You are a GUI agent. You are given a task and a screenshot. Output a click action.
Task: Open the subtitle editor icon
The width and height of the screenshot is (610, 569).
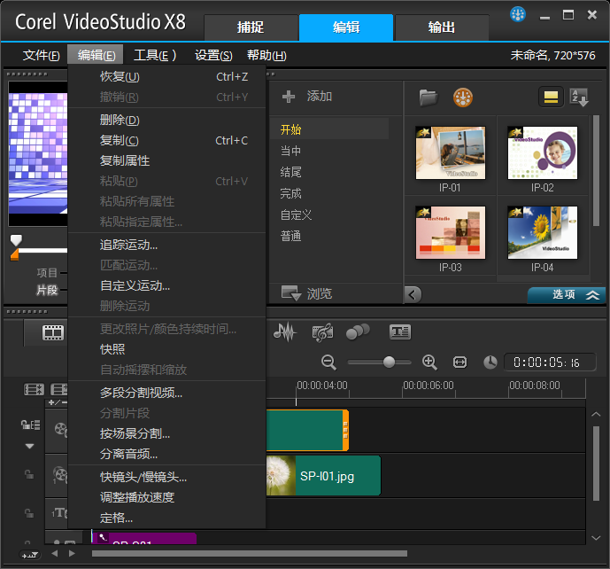click(x=400, y=331)
